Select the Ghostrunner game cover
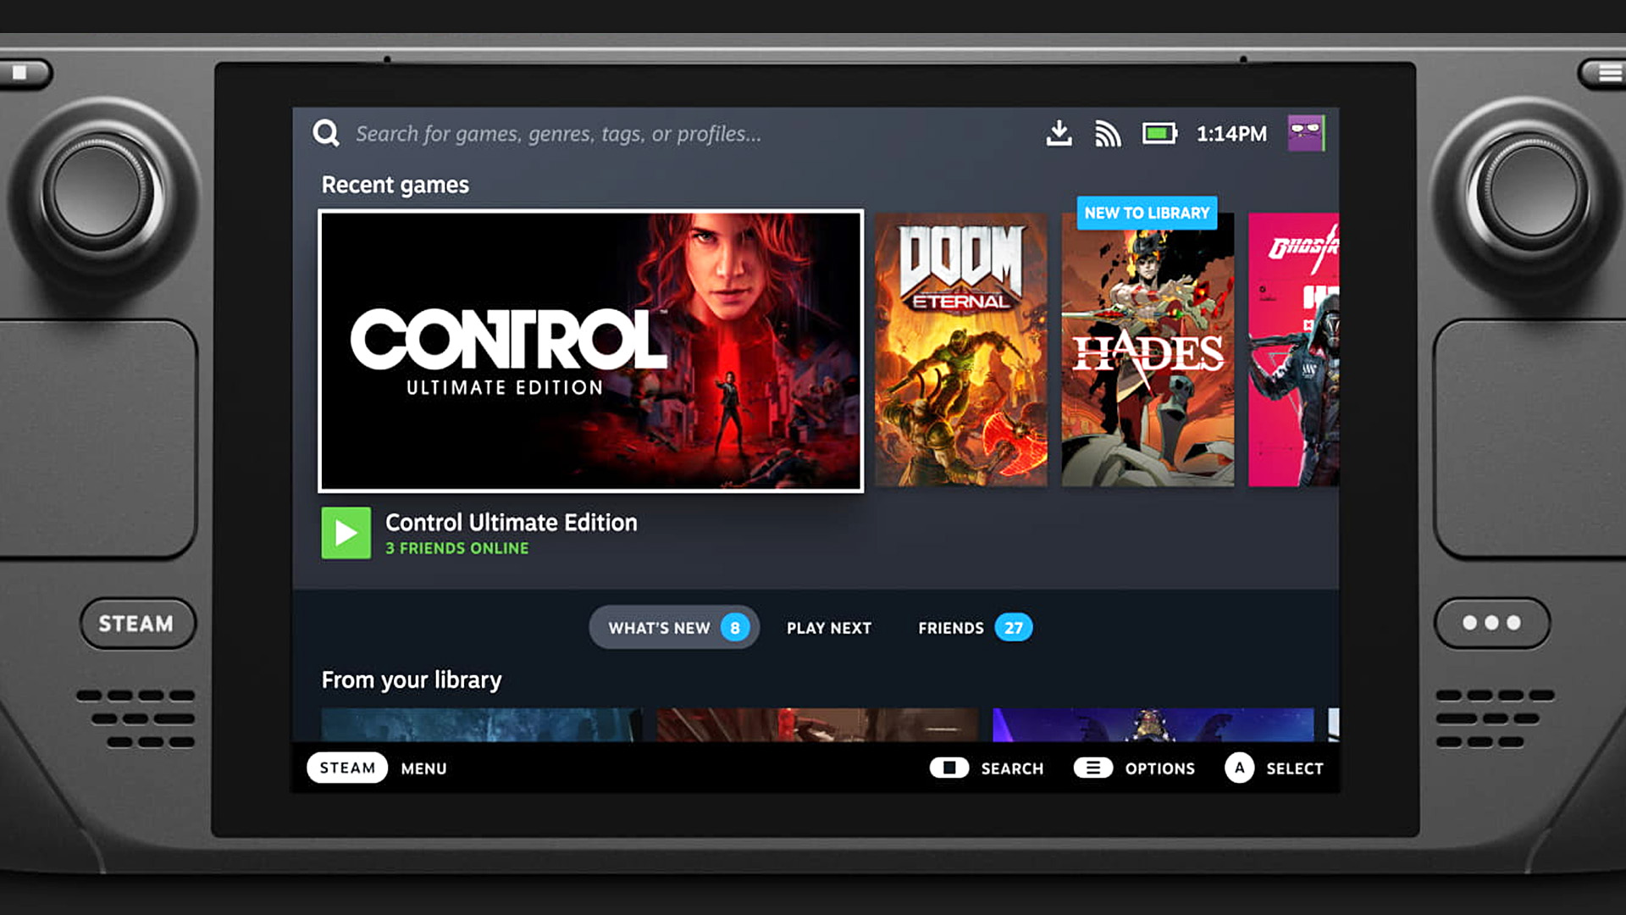The height and width of the screenshot is (915, 1626). [x=1293, y=350]
